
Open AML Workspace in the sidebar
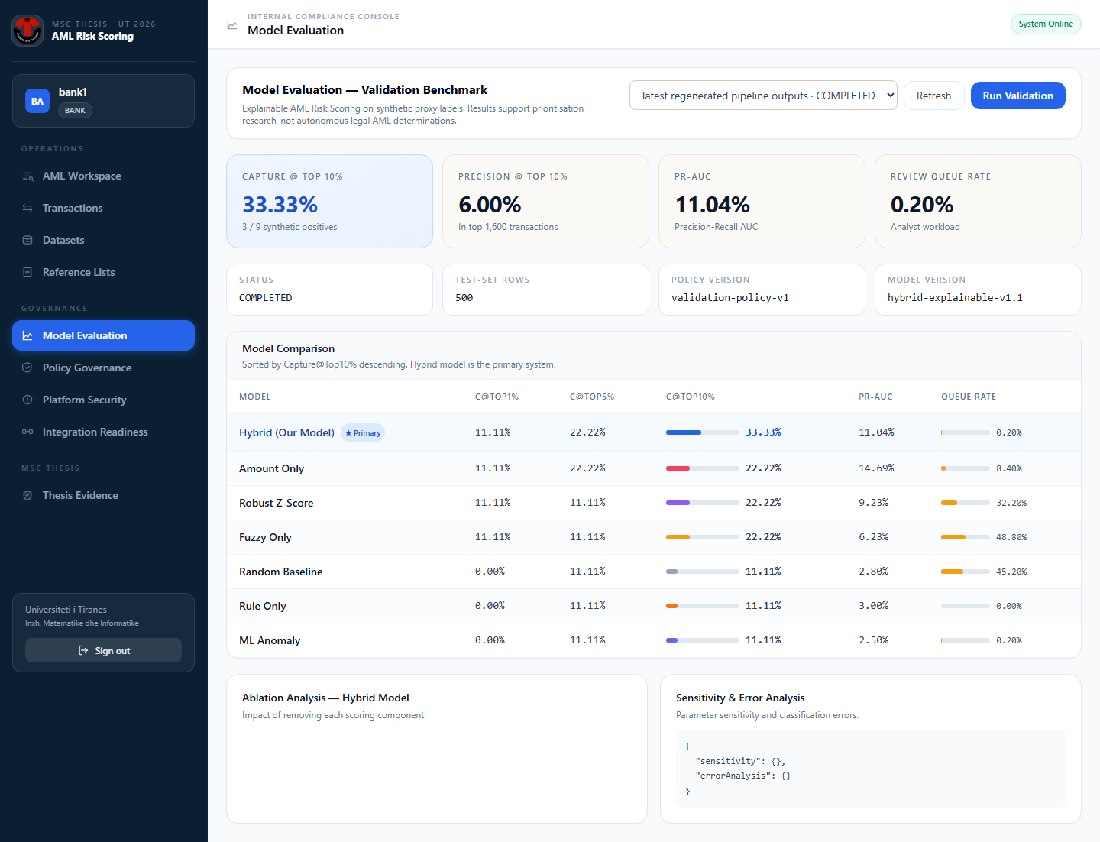[x=103, y=176]
